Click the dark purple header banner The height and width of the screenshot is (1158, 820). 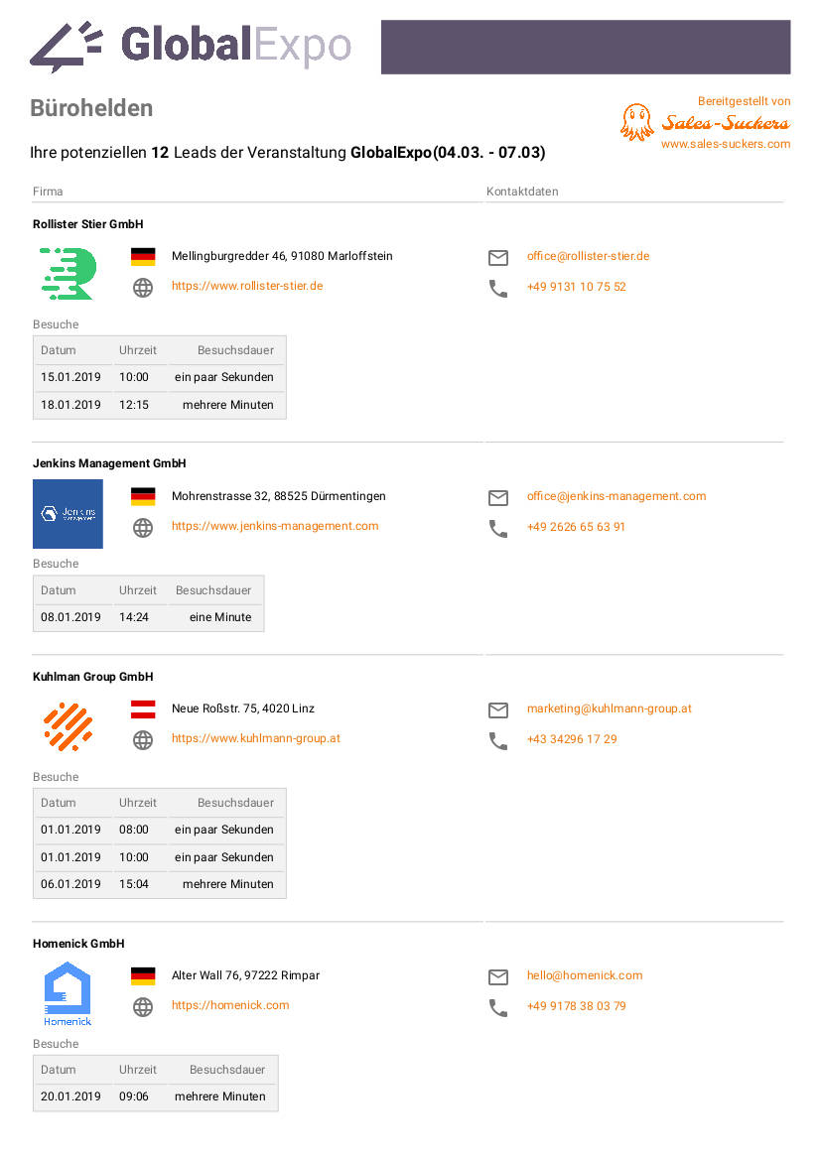click(586, 48)
